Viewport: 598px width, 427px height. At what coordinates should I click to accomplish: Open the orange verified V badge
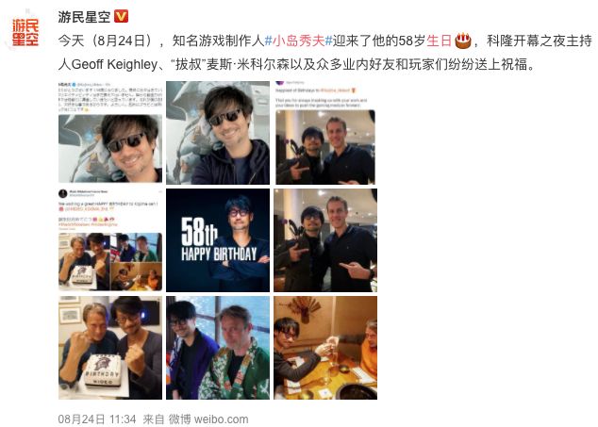pos(122,16)
